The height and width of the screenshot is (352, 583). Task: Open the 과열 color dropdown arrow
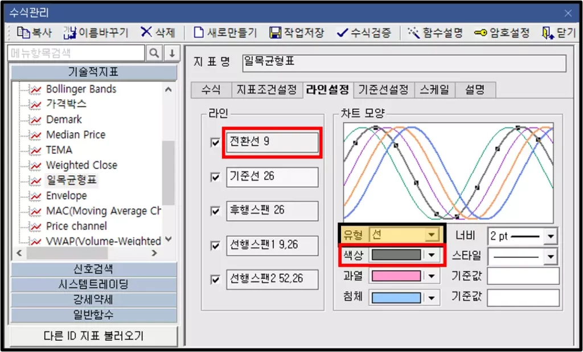432,276
